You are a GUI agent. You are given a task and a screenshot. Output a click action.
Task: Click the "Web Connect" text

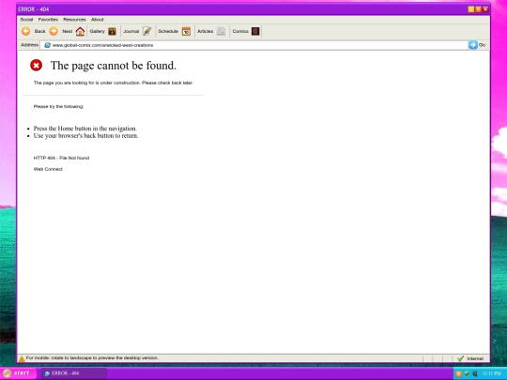[x=48, y=169]
